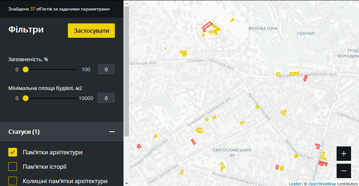Zoom in on the map
Screen dimensions: 359x186
pos(343,154)
